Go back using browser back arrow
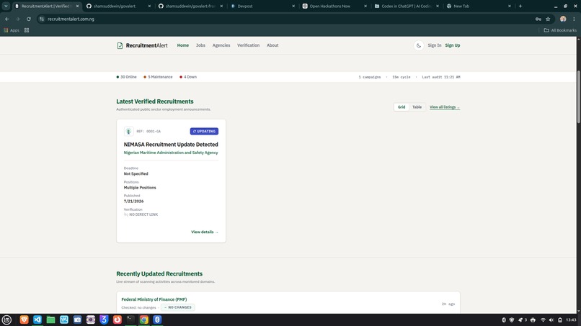The height and width of the screenshot is (326, 581). coord(7,19)
